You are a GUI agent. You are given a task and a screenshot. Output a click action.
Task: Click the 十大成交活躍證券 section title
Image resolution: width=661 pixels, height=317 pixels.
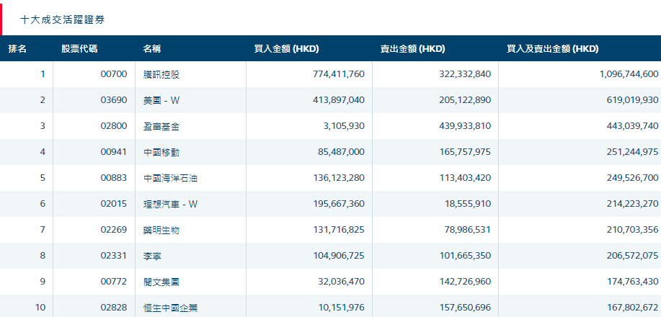click(63, 20)
